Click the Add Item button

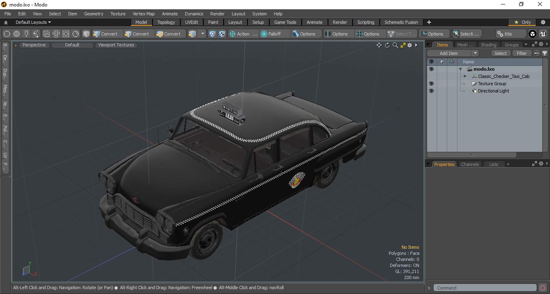tap(449, 53)
